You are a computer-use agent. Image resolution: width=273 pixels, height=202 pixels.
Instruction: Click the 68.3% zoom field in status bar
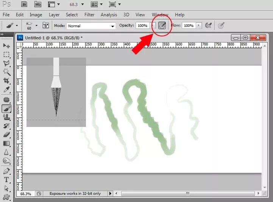(x=26, y=194)
